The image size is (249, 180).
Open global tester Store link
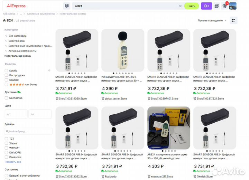[116, 99]
